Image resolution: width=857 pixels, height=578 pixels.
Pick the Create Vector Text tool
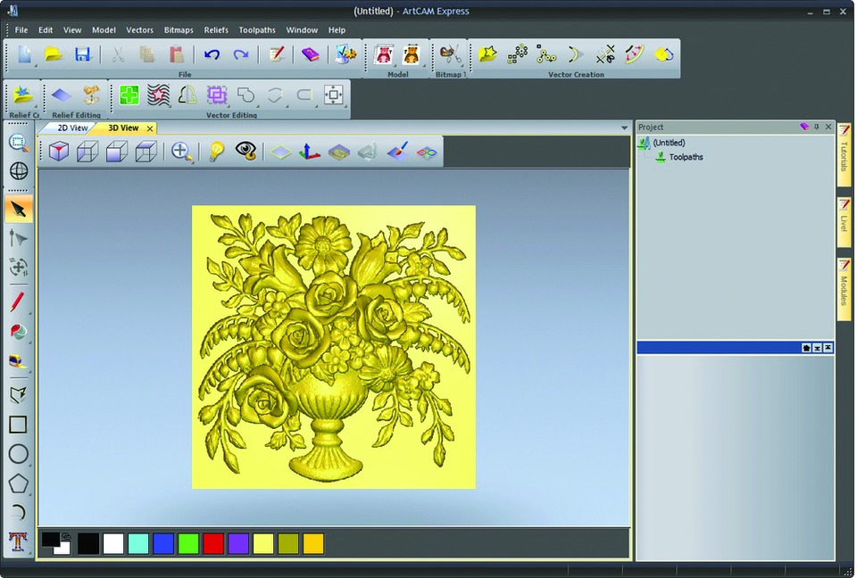point(18,541)
